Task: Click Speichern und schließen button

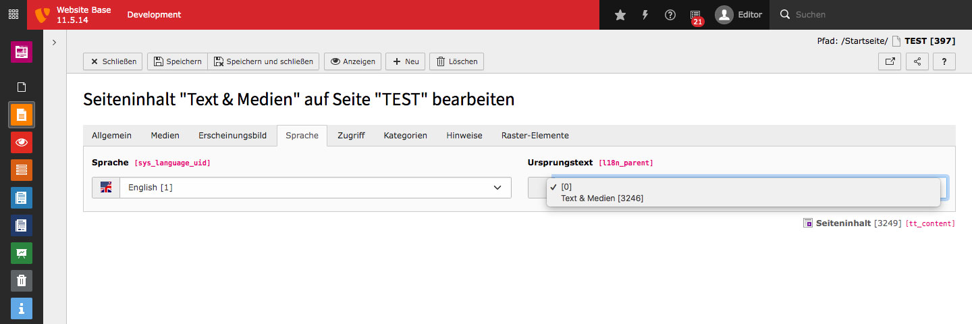Action: coord(263,61)
